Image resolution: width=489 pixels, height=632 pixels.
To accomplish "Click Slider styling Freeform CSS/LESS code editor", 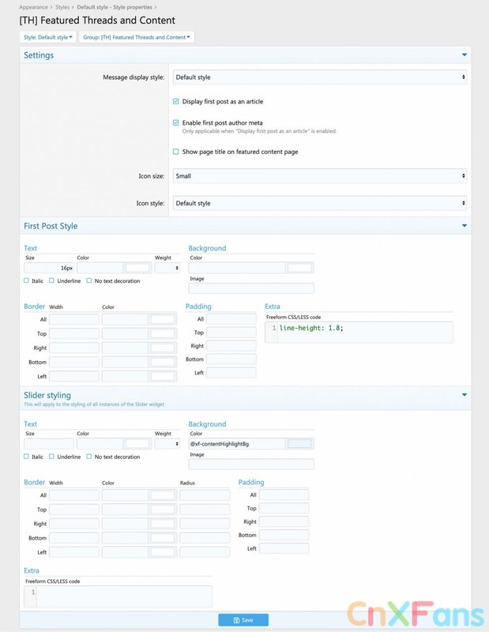I will click(118, 596).
